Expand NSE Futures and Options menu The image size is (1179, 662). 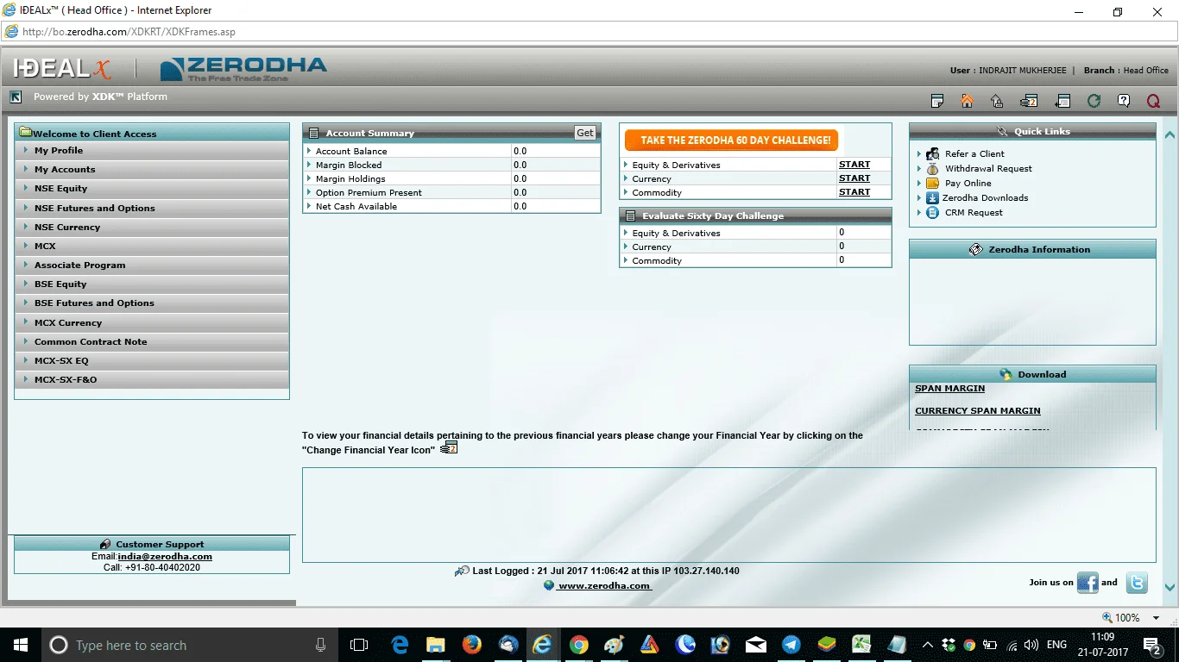point(152,208)
